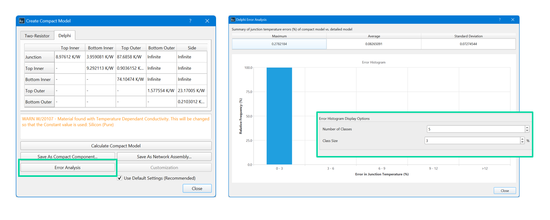Select the Bottom Inner row header
Viewport: 550px width, 220px height.
pos(39,79)
